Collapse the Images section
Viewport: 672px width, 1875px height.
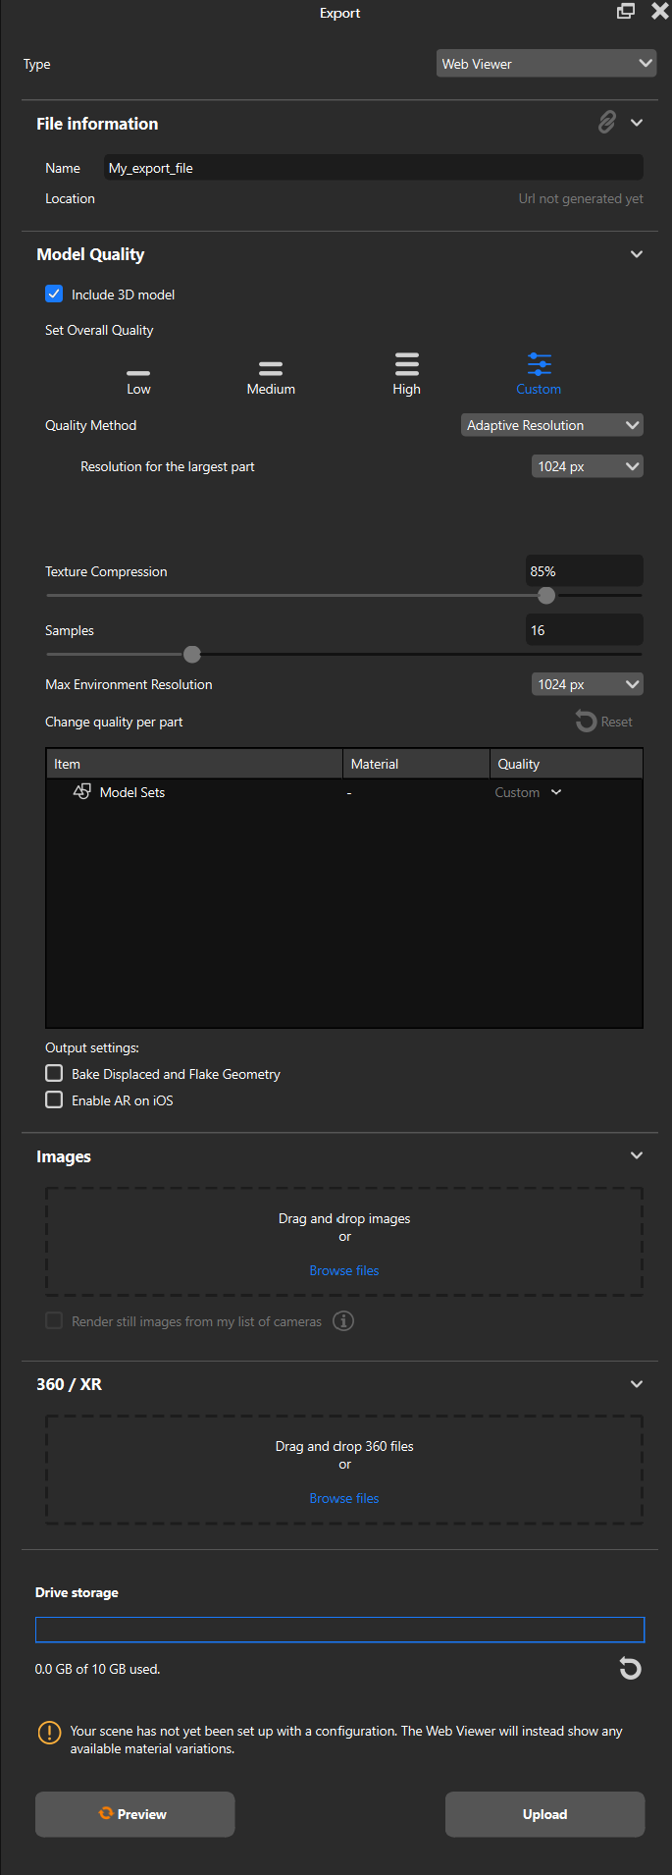[637, 1155]
